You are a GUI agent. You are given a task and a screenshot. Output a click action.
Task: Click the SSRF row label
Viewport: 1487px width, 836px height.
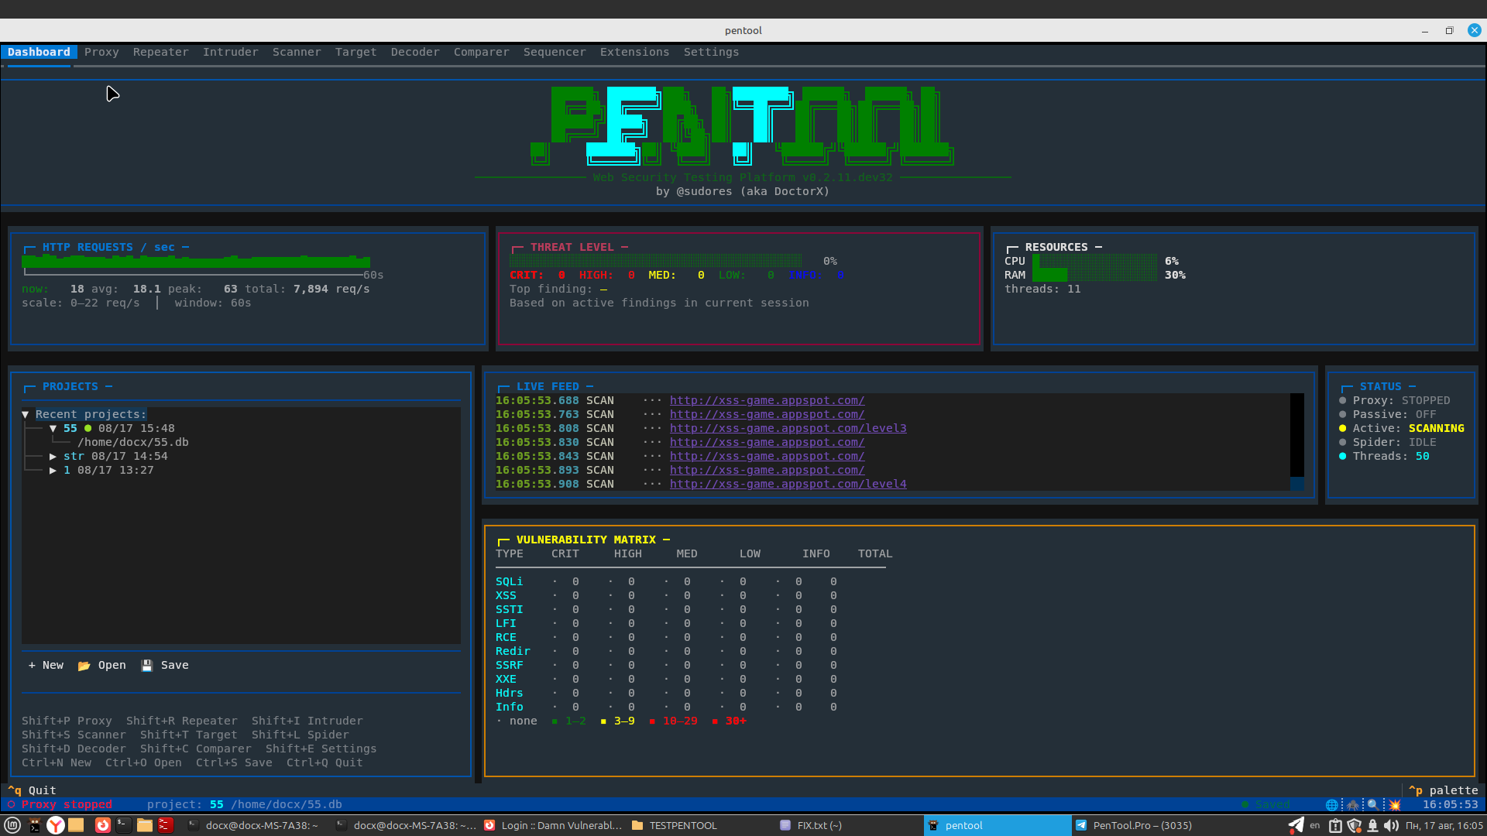tap(509, 665)
